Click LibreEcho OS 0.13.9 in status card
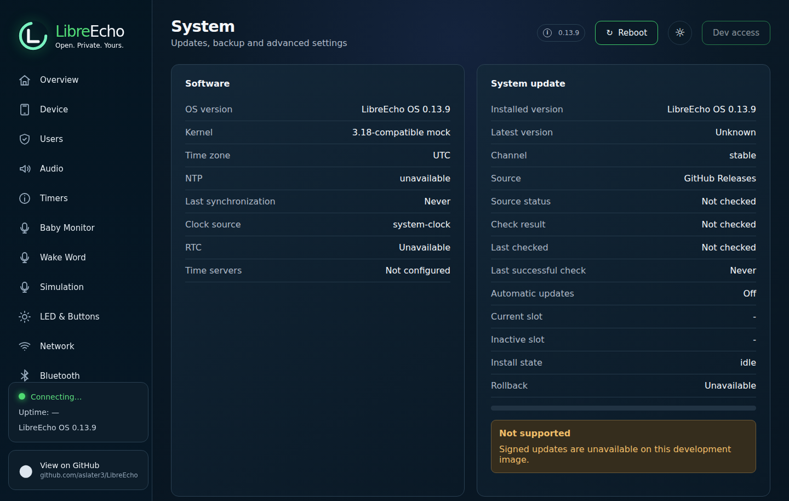This screenshot has width=789, height=501. click(58, 428)
